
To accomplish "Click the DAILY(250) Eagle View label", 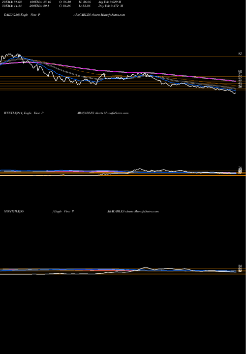I will pos(22,15).
